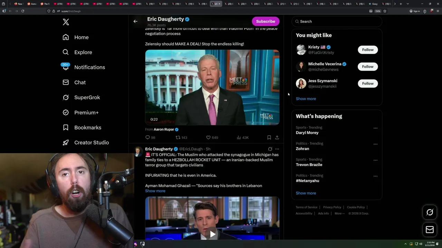Click the Search input box
Viewport: 442px width, 248px height.
click(337, 21)
